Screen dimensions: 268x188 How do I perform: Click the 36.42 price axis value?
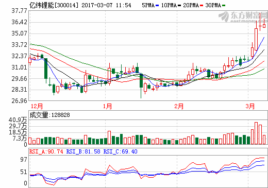[x=20, y=22]
